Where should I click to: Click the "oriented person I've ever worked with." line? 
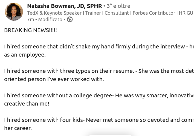click(54, 79)
